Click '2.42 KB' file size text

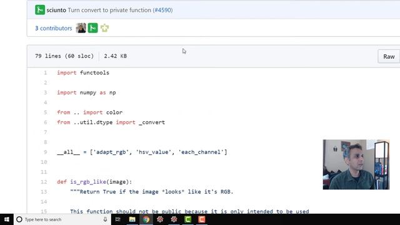point(115,56)
